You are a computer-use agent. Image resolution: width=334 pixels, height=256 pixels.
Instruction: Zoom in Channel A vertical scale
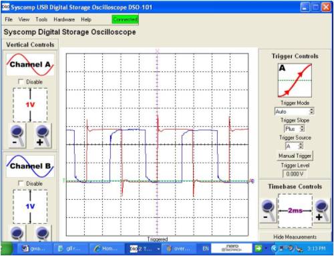tap(43, 136)
